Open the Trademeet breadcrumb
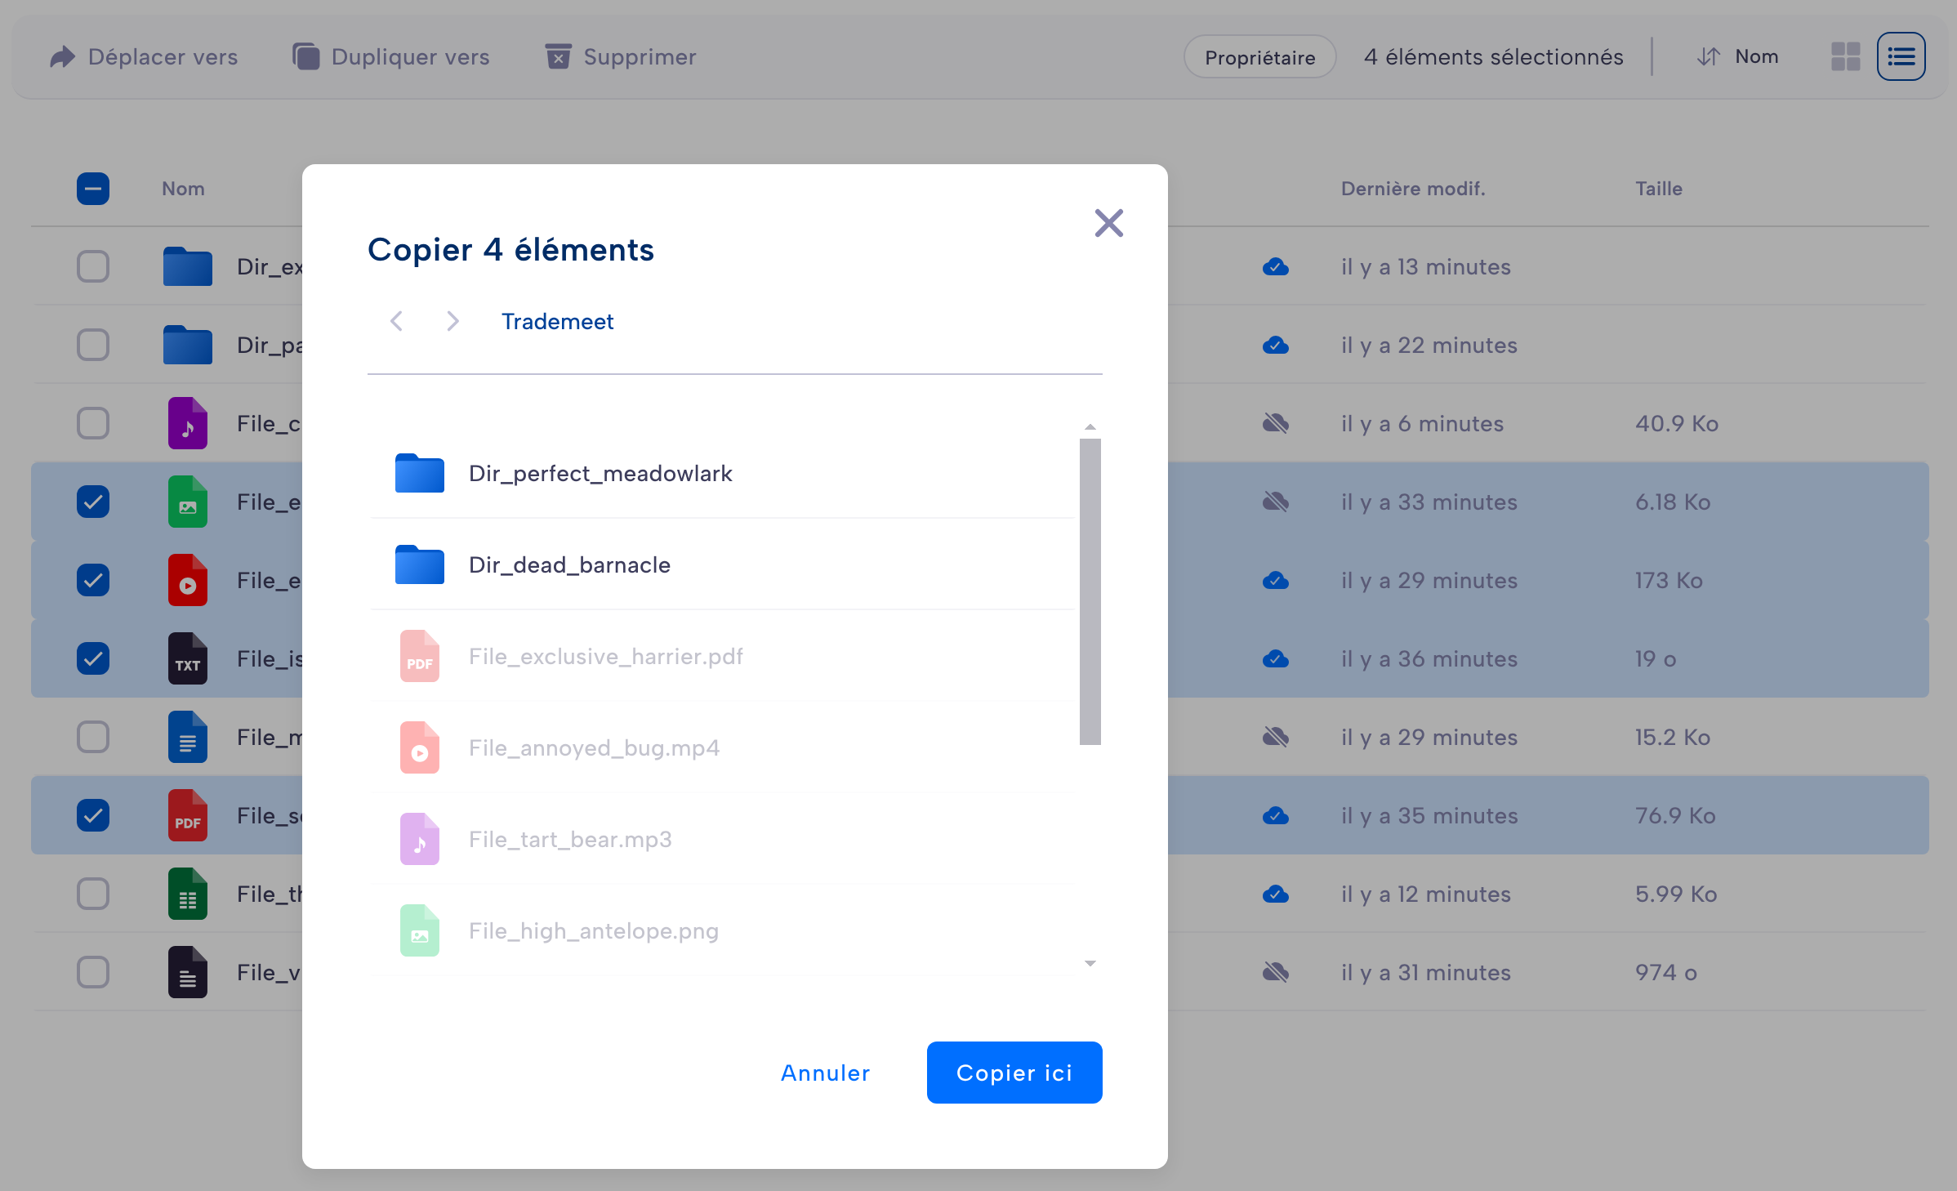 [x=557, y=322]
